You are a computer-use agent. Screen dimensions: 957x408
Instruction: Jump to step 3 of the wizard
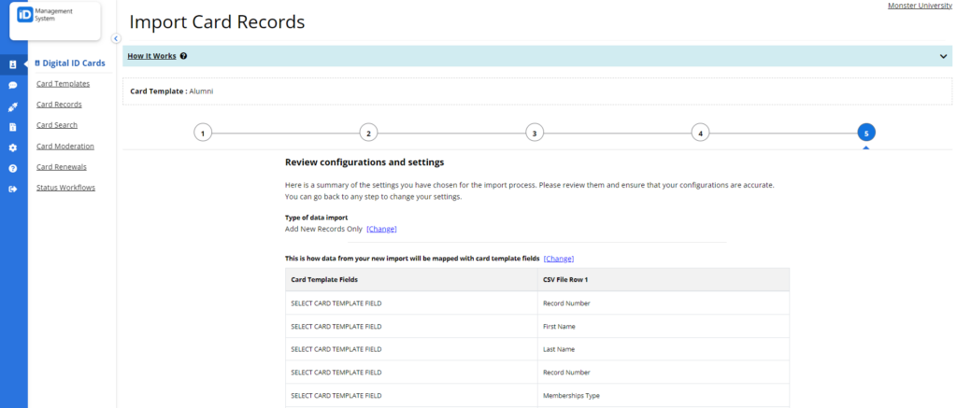tap(534, 133)
